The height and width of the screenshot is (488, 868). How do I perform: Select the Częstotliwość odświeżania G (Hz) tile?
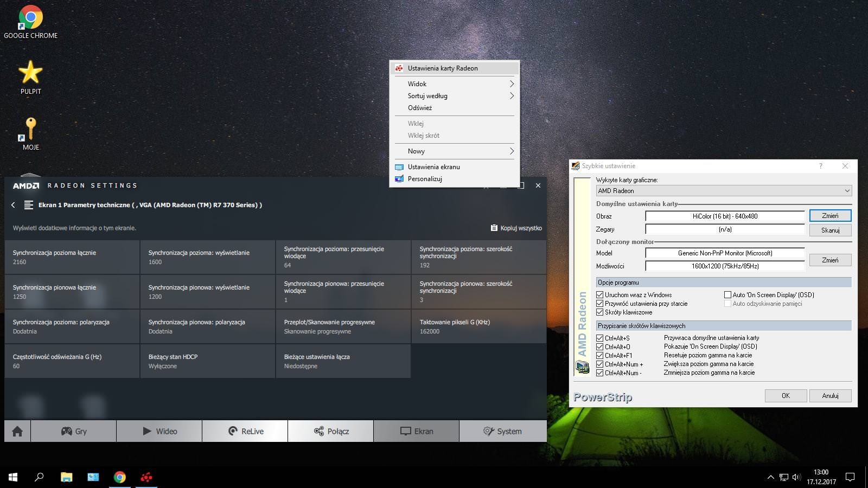click(x=72, y=361)
